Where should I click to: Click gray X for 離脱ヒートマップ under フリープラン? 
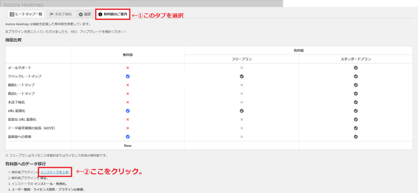(242, 85)
